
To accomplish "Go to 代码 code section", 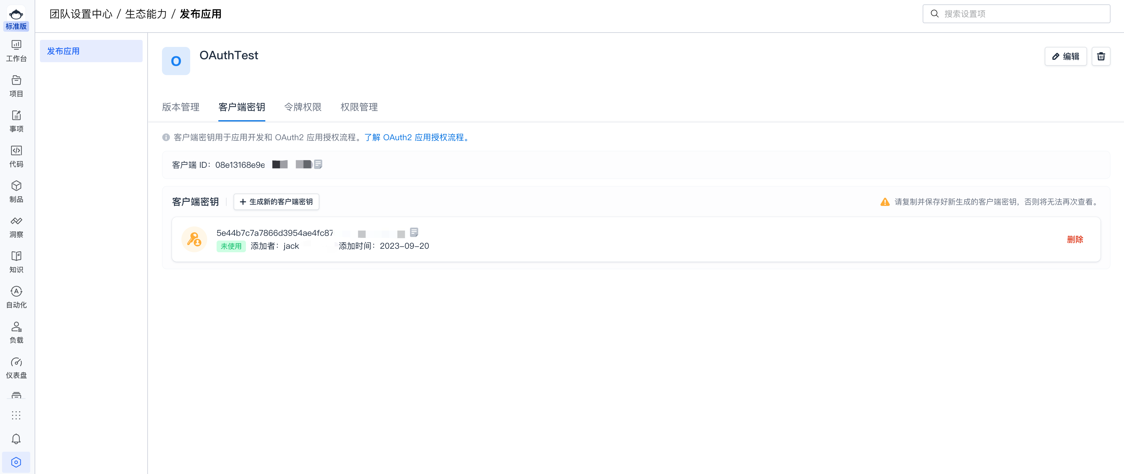I will coord(16,156).
